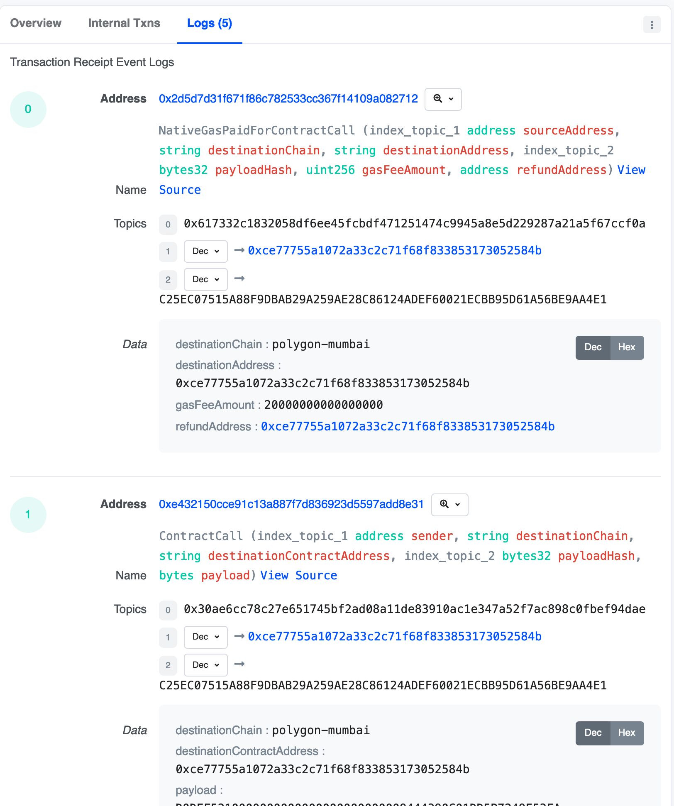
Task: Click topic 0 hash 0x30ae6cc7… in log 1
Action: [x=414, y=609]
